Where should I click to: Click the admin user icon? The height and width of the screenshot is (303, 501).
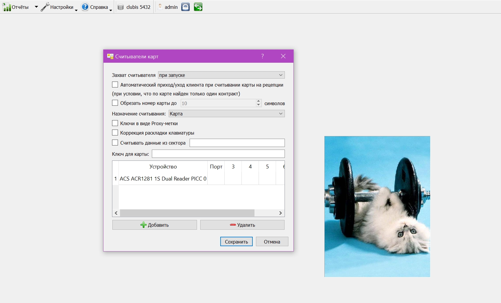pyautogui.click(x=160, y=7)
